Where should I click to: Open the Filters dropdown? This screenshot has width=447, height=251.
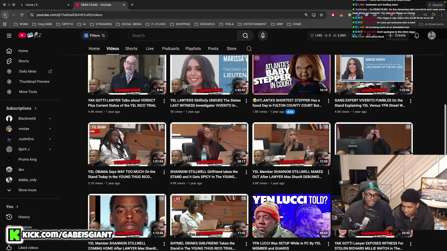(x=94, y=36)
